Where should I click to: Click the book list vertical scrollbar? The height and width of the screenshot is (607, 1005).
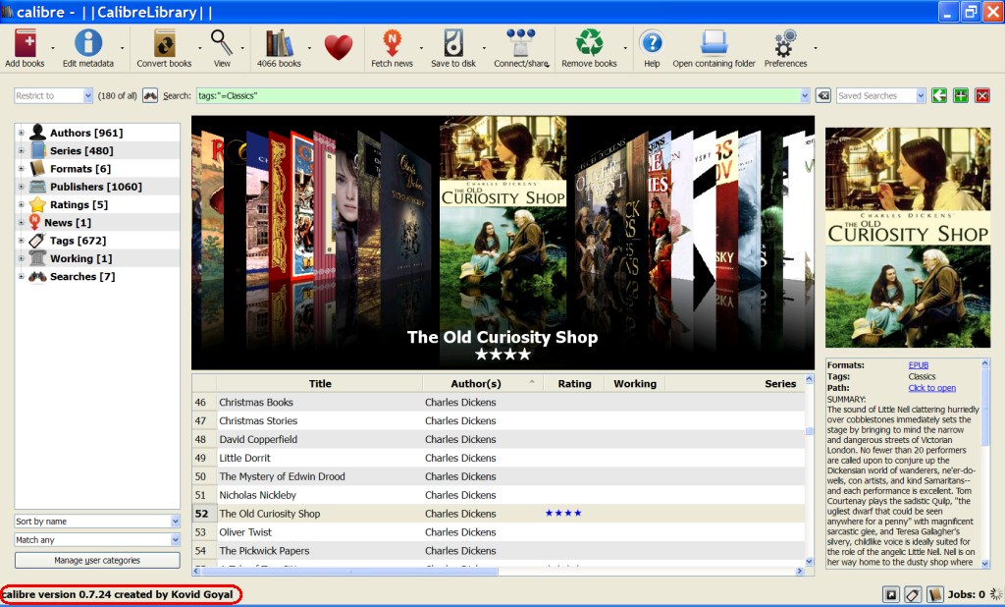point(809,469)
